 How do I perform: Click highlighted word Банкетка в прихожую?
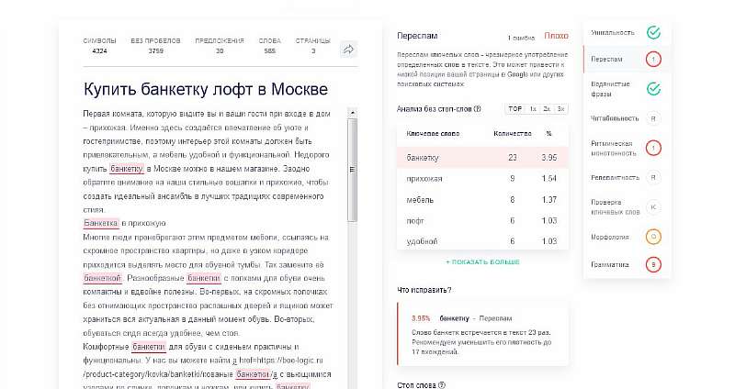(x=101, y=223)
